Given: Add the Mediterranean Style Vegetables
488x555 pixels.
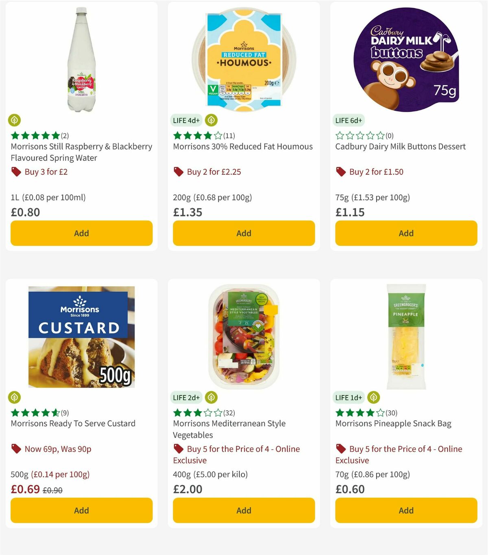Looking at the screenshot, I should tap(243, 510).
